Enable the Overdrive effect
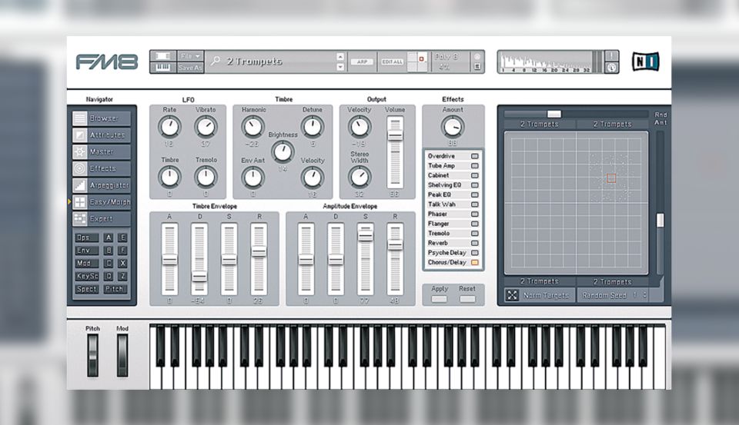Viewport: 739px width, 425px height. (474, 156)
